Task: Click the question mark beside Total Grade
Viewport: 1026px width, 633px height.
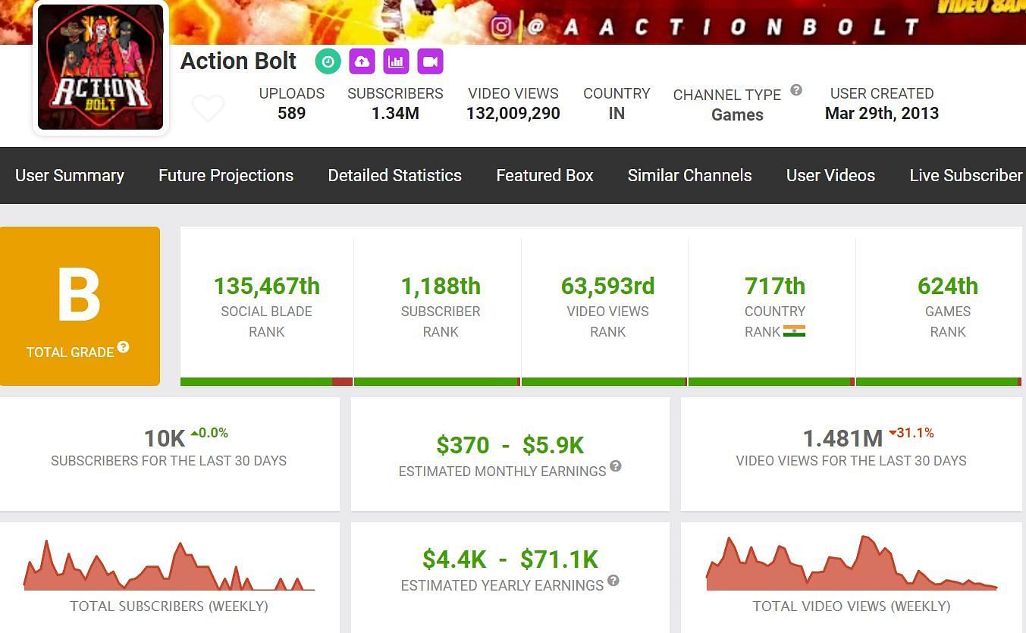Action: click(x=123, y=347)
